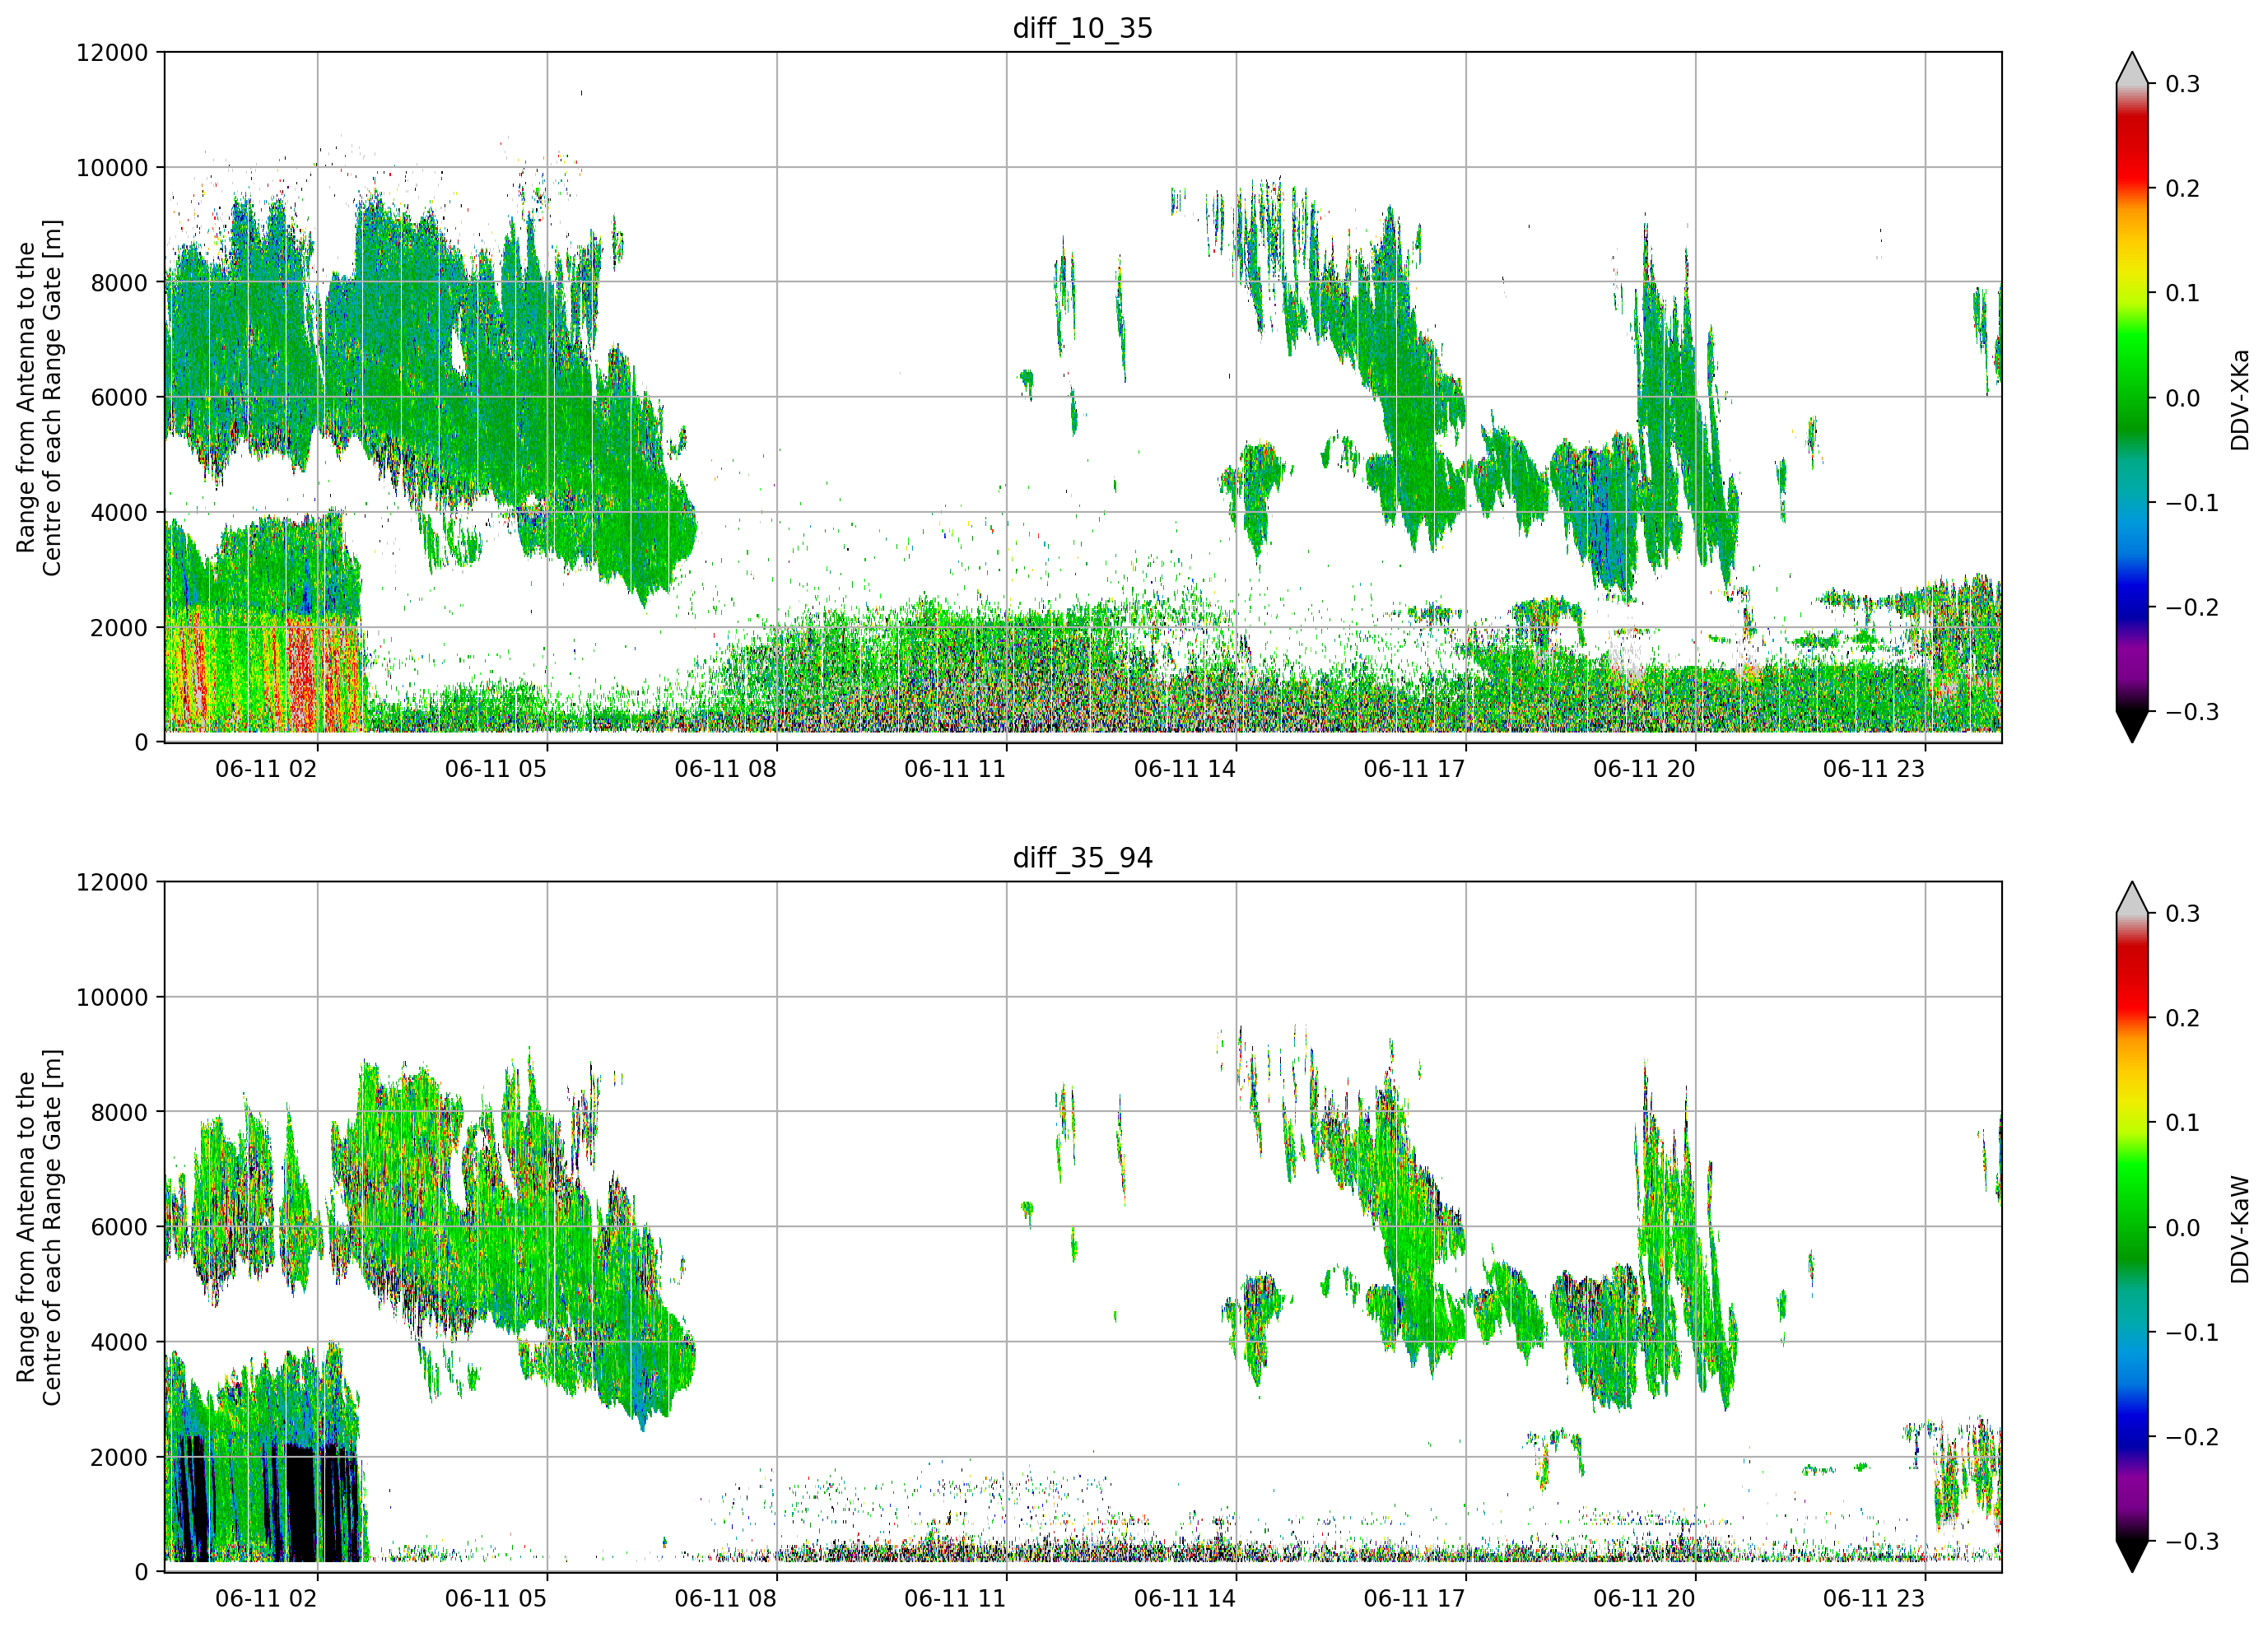The width and height of the screenshot is (2268, 1628).
Task: Click the 12000 y-tick of diff_10_35 plot
Action: point(112,53)
